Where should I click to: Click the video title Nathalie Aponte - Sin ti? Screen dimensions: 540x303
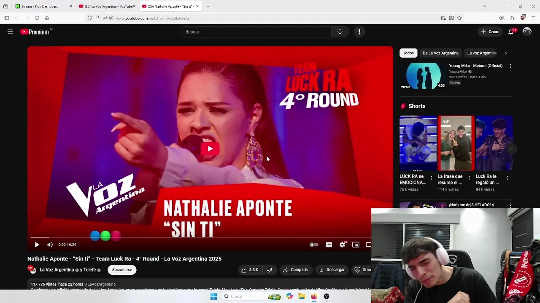click(x=124, y=259)
